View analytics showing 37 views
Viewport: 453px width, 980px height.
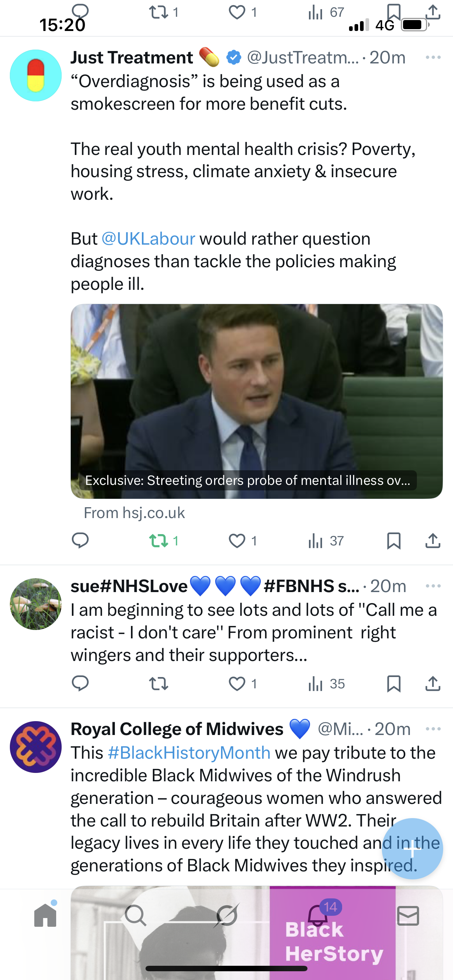pos(326,541)
